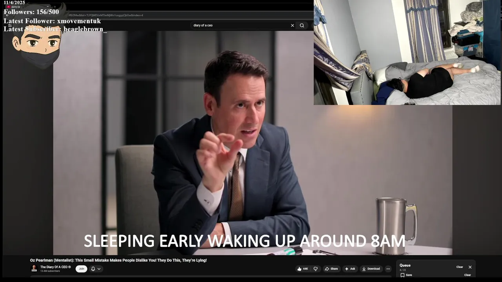Close the Queue panel with X
This screenshot has height=282, width=502.
coord(470,267)
